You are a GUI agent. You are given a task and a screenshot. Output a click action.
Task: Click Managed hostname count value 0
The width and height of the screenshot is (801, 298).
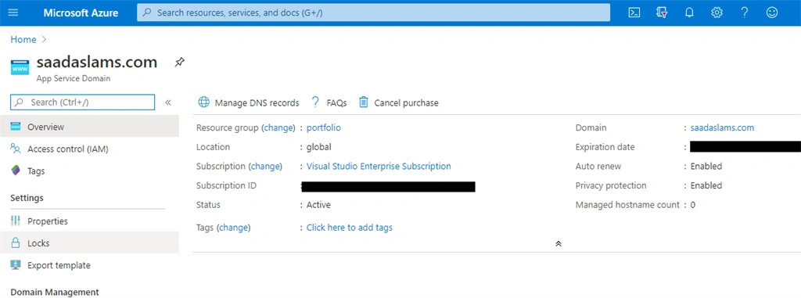[693, 205]
